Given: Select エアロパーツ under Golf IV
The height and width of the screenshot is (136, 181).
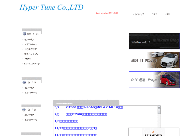Looking at the screenshot, I should tap(31, 120).
